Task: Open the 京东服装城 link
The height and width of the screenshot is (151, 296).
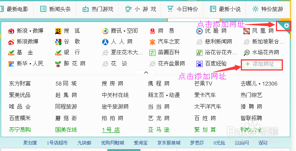Action: 169,143
